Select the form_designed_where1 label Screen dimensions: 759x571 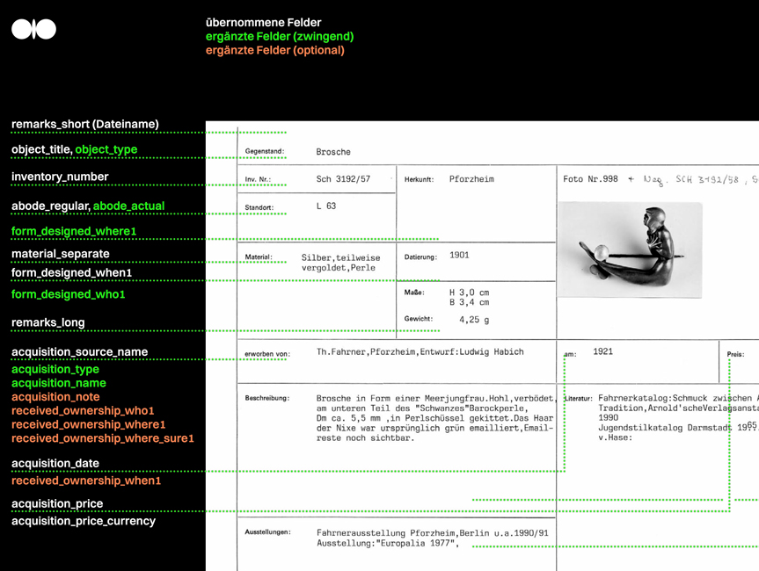(x=74, y=231)
